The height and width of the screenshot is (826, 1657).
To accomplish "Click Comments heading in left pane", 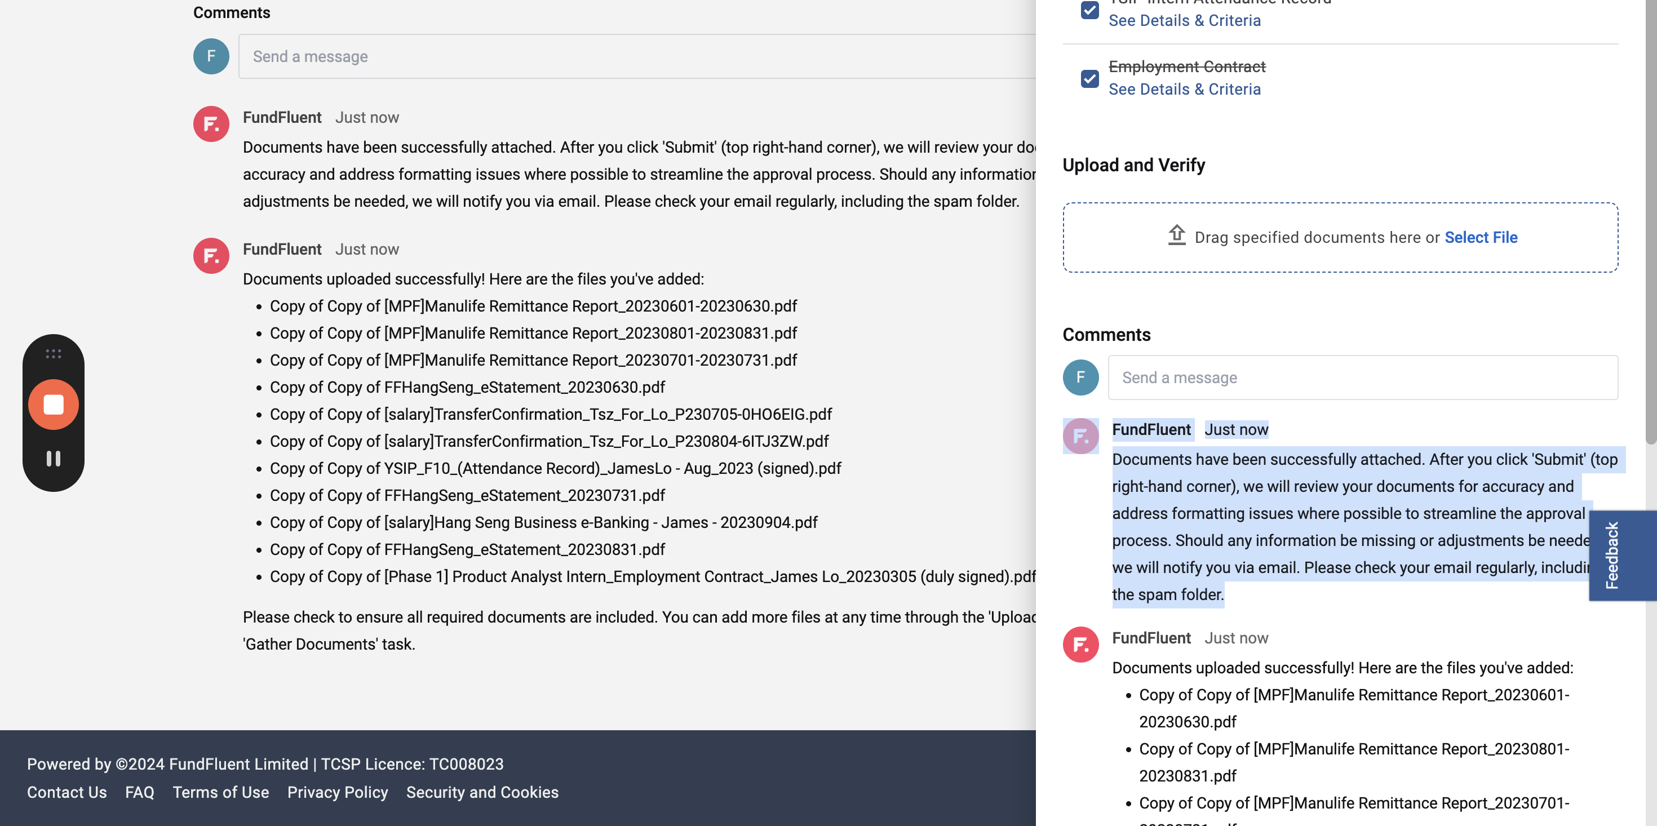I will coord(232,13).
